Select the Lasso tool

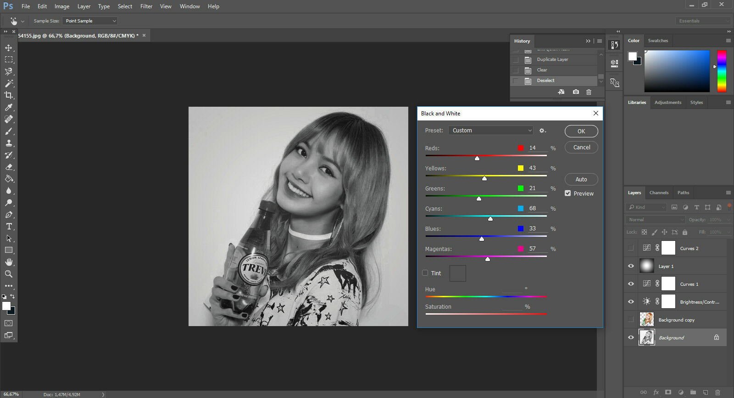[9, 71]
